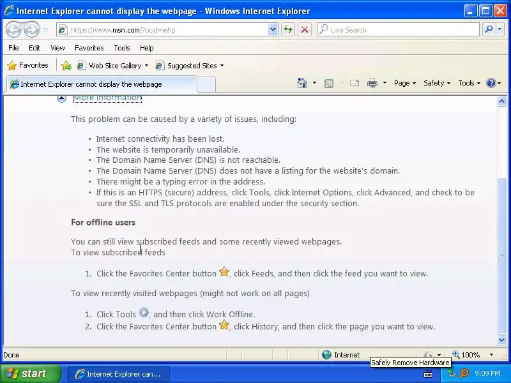Expand the Suggested Sites dropdown arrow
Viewport: 511px width, 383px height.
(222, 66)
